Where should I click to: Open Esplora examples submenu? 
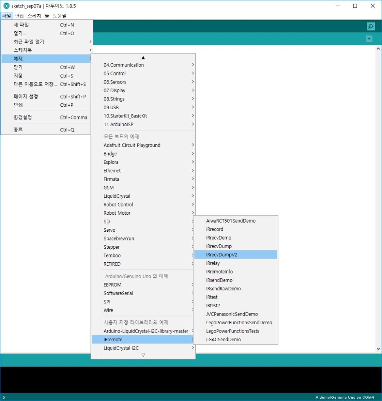pos(144,162)
